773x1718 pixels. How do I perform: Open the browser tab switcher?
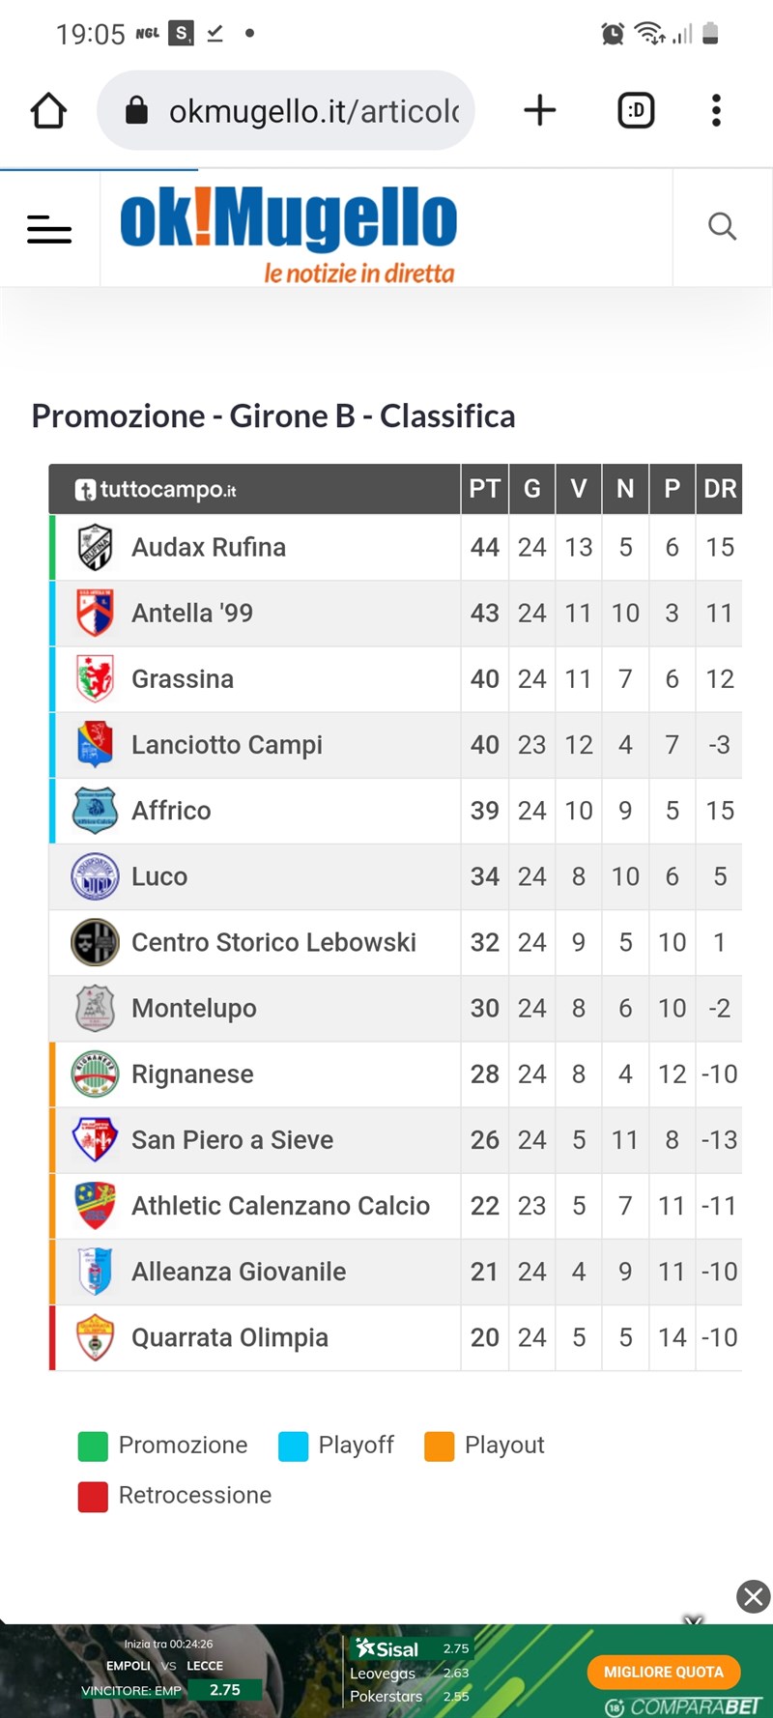(x=636, y=110)
